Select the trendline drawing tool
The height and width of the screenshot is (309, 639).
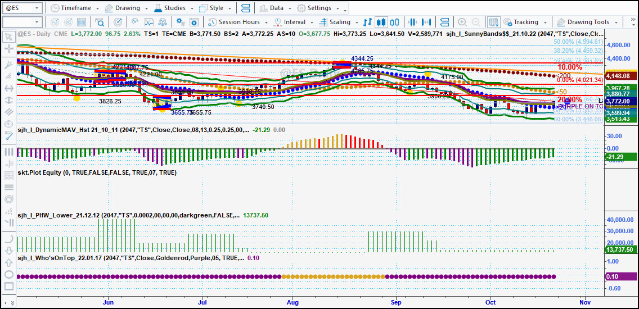(8, 64)
